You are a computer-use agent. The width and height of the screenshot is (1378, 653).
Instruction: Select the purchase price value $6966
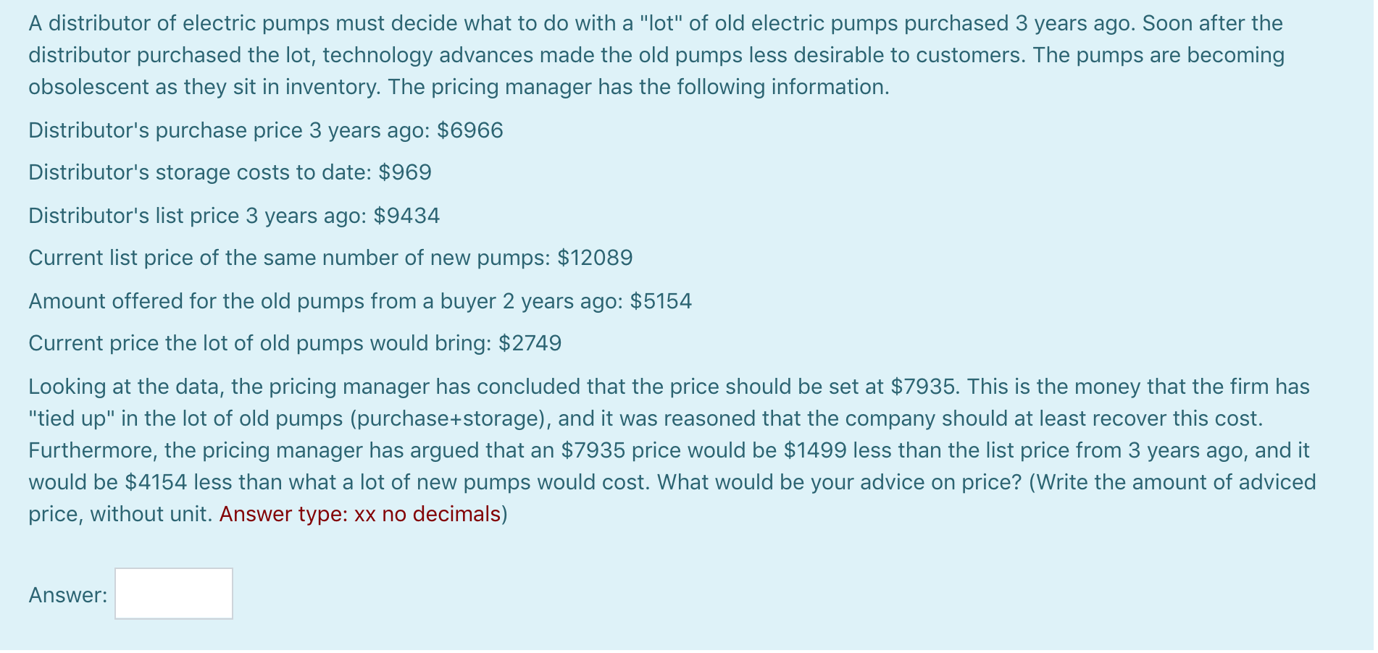(x=472, y=130)
